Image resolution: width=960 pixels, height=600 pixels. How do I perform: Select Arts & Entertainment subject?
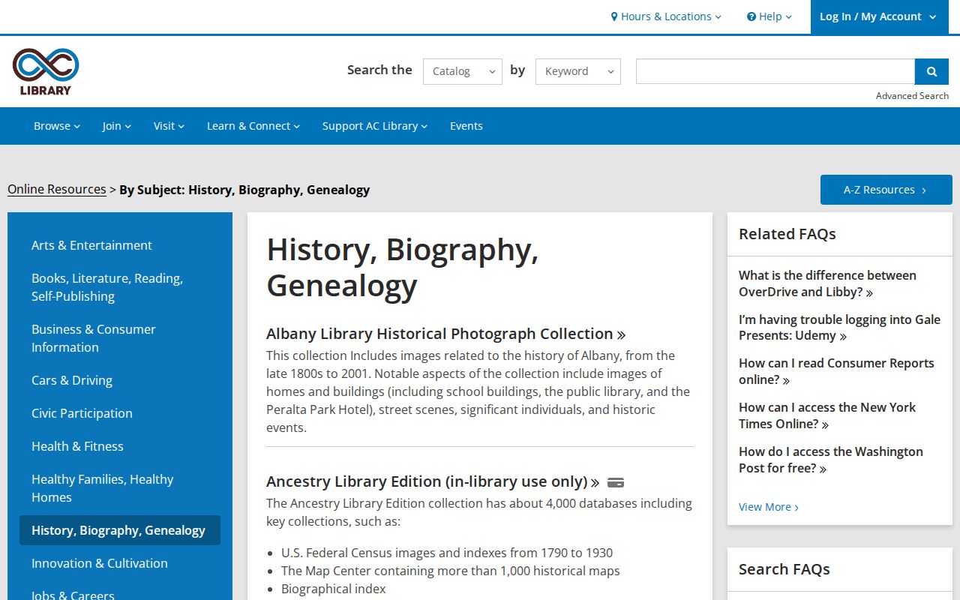point(120,245)
